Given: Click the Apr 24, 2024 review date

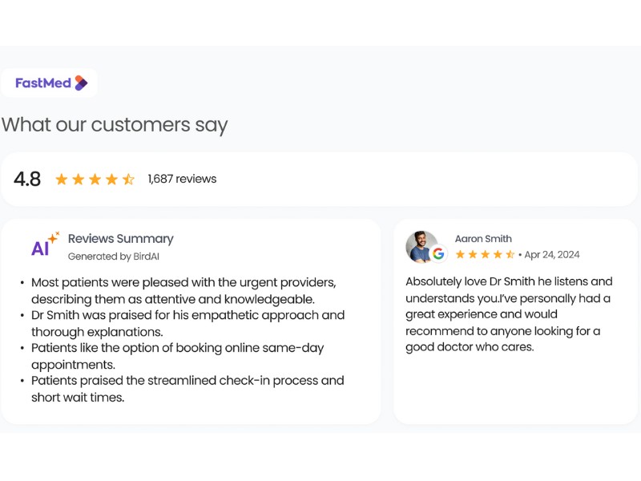Looking at the screenshot, I should [552, 255].
